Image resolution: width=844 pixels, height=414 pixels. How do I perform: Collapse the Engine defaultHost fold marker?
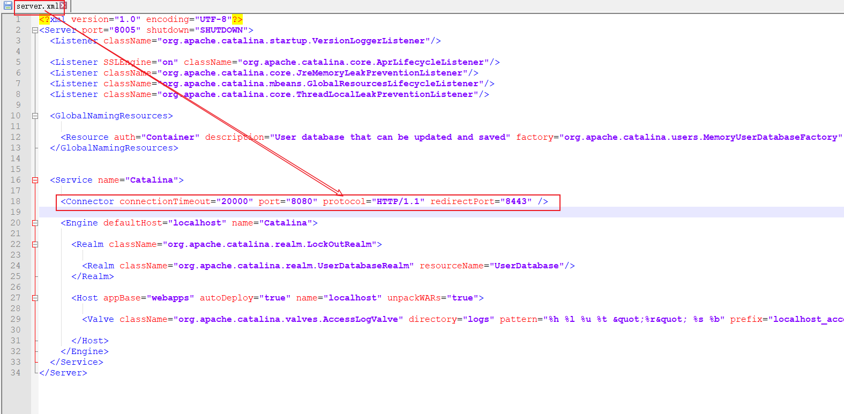point(35,223)
